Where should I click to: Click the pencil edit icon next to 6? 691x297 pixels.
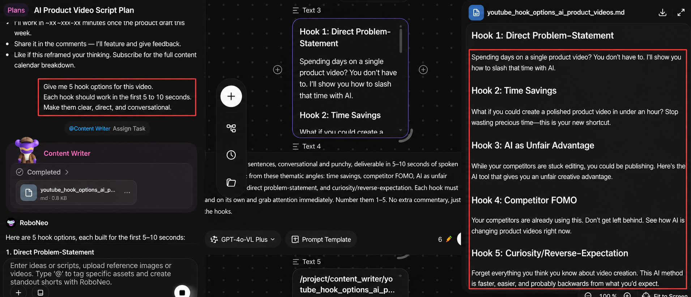tap(449, 239)
